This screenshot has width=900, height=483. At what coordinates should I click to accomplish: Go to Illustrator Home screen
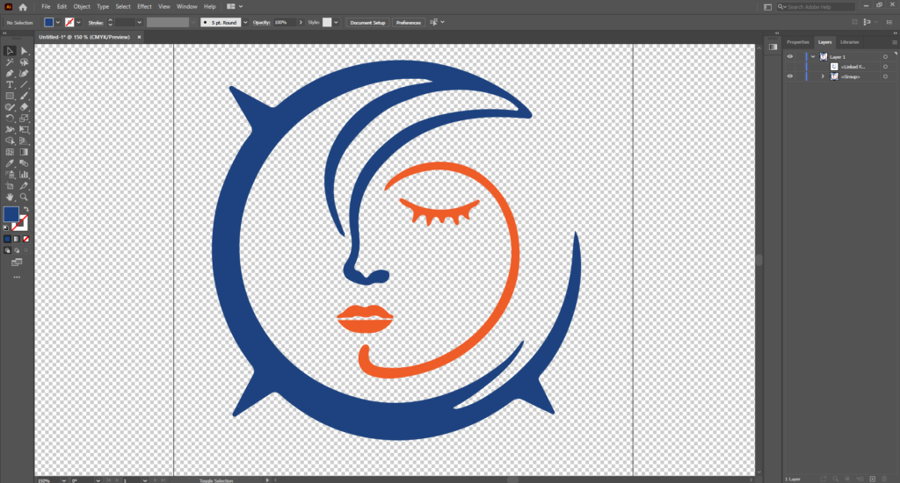point(23,7)
